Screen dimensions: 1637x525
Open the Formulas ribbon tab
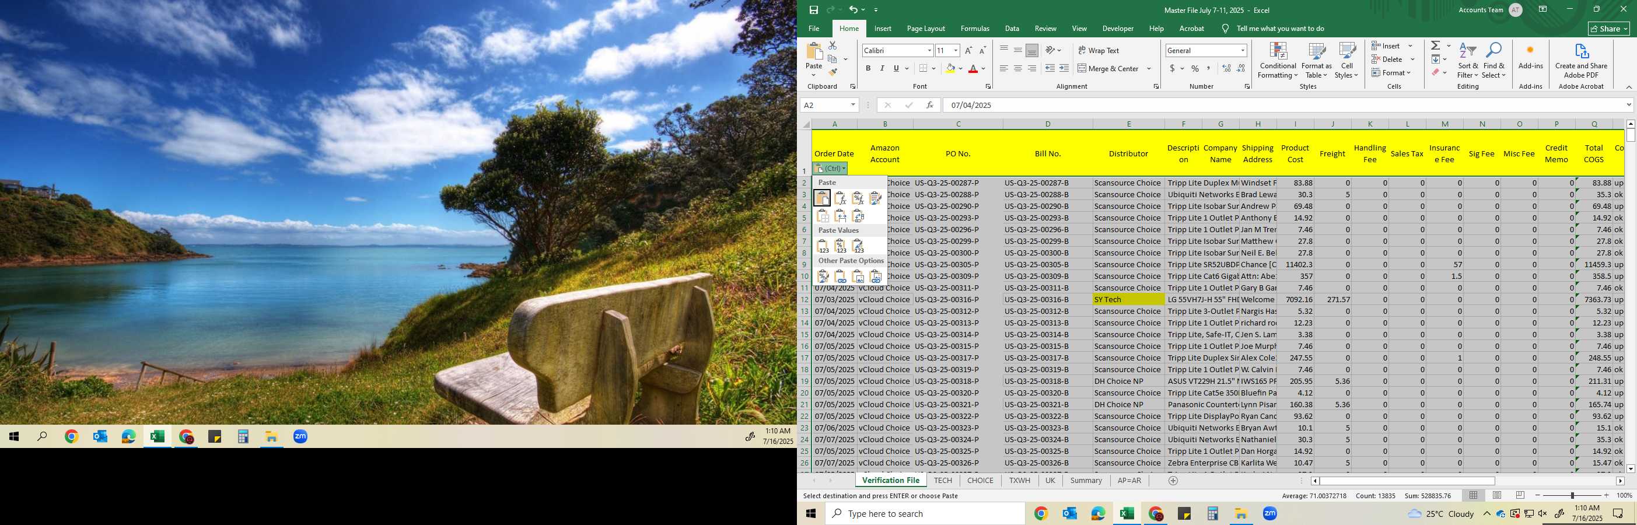975,29
